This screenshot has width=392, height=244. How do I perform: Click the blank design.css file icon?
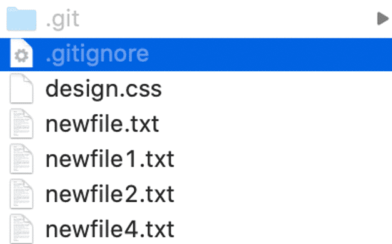[x=21, y=89]
